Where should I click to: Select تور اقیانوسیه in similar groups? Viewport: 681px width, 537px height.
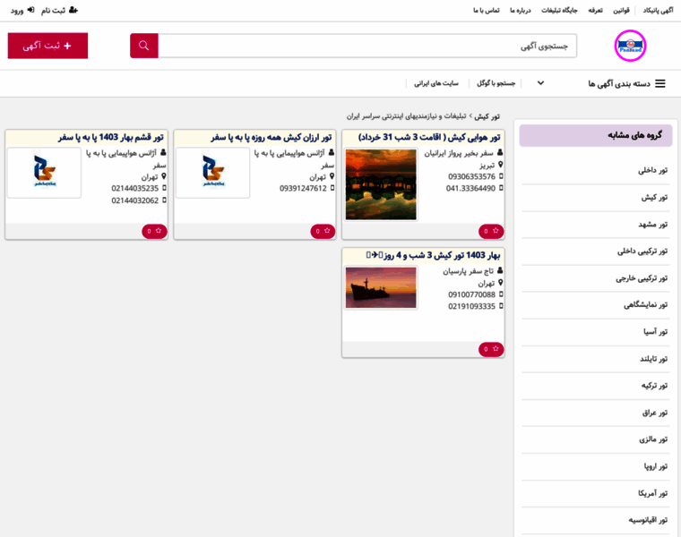648,520
